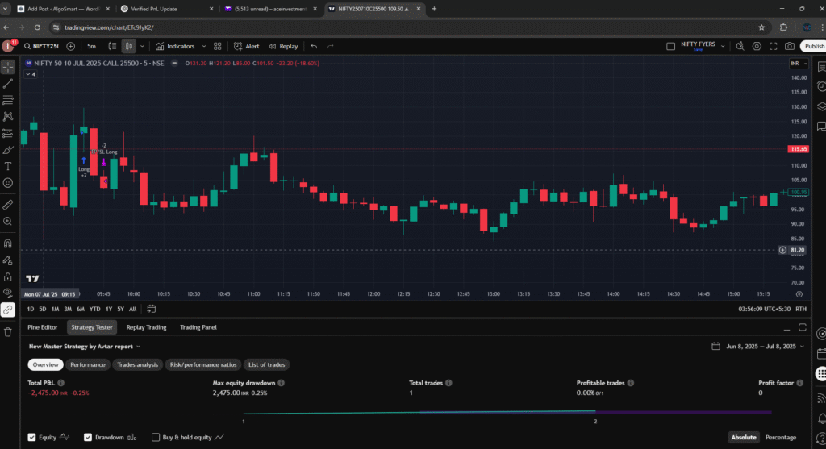Change the 5m timeframe interval
This screenshot has width=826, height=449.
click(x=92, y=46)
